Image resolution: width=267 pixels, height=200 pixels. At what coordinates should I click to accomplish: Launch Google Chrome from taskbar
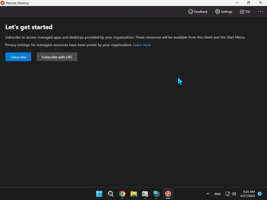[122, 194]
